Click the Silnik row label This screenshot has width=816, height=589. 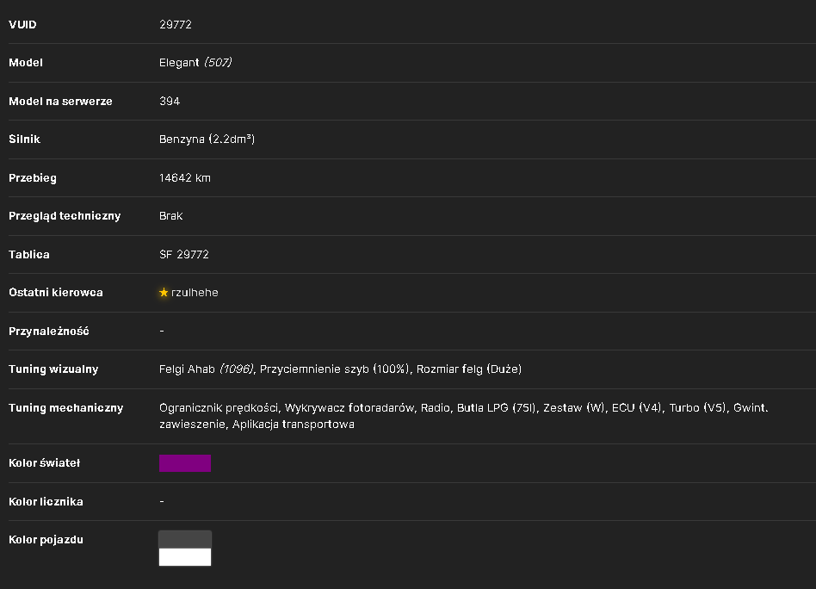24,139
